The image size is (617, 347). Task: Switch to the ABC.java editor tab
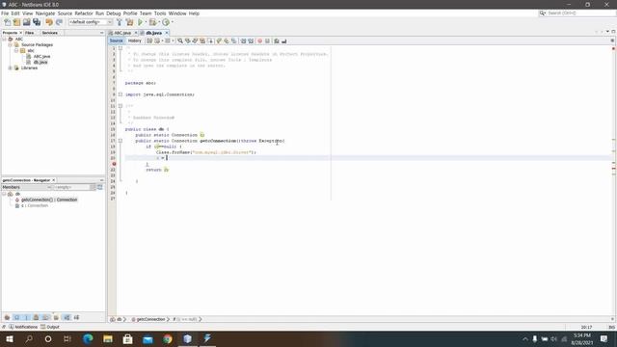point(122,33)
